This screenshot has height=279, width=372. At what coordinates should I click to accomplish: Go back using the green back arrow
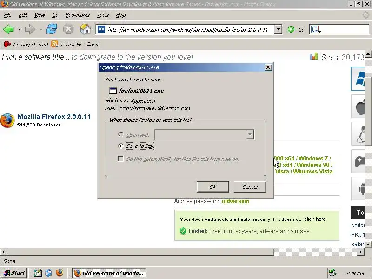pos(9,29)
